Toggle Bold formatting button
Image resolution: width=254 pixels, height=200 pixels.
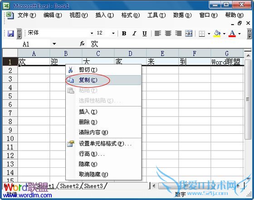[124, 34]
